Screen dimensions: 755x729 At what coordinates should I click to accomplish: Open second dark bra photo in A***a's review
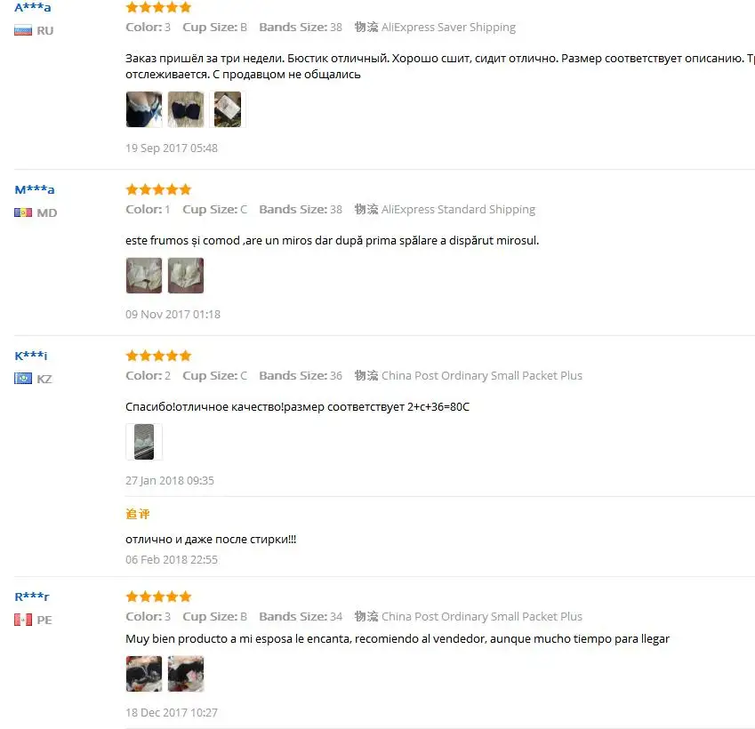tap(186, 109)
